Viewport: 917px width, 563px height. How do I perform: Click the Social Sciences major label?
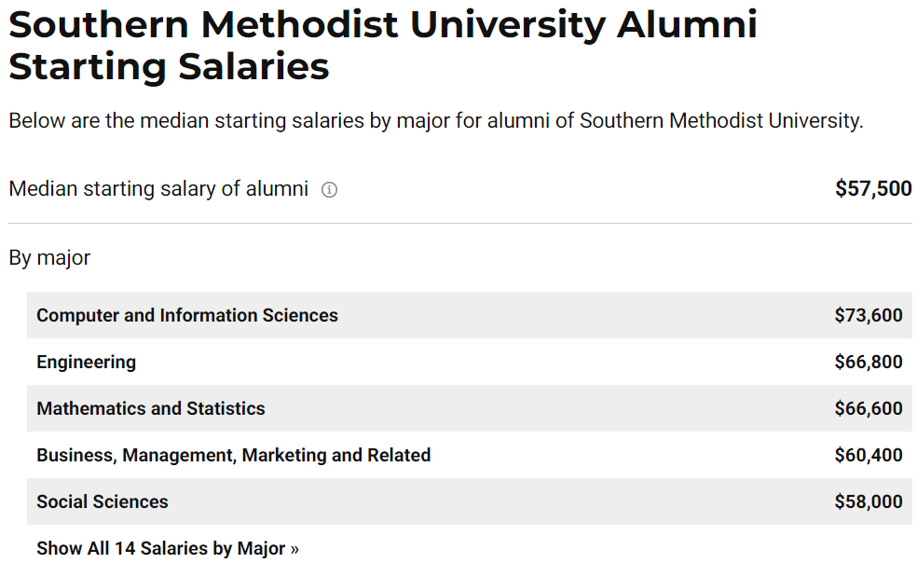tap(103, 501)
